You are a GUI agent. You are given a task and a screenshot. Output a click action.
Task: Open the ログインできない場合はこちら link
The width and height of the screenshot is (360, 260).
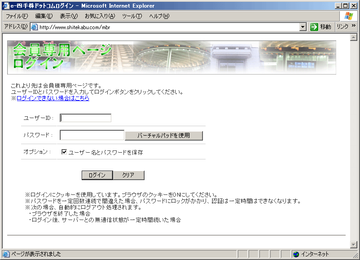53,98
